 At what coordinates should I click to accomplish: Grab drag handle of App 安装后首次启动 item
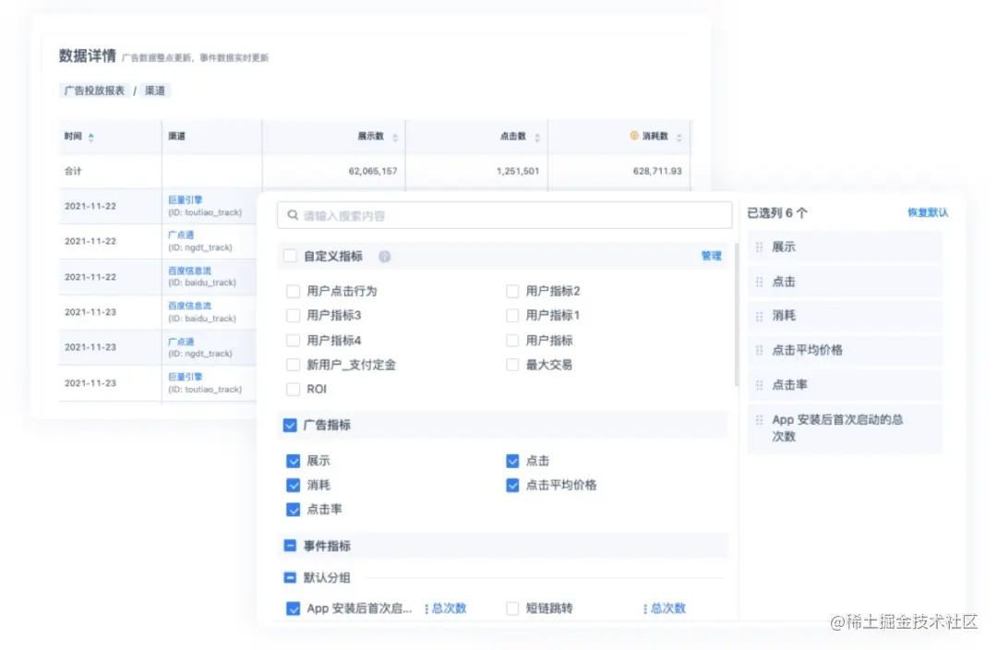(759, 420)
